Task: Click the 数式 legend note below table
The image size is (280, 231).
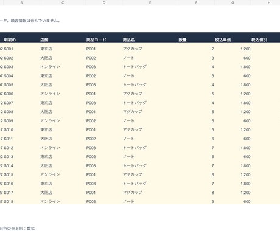Action: point(17,229)
